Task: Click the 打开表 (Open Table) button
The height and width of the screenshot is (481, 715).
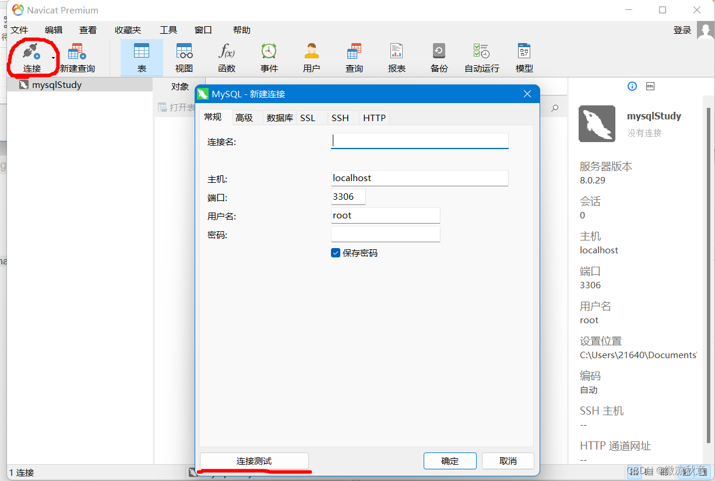Action: tap(177, 108)
